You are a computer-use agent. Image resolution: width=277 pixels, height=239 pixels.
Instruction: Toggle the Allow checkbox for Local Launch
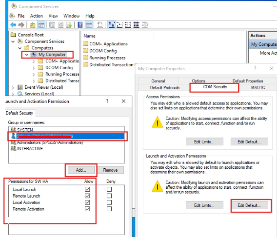(x=87, y=189)
